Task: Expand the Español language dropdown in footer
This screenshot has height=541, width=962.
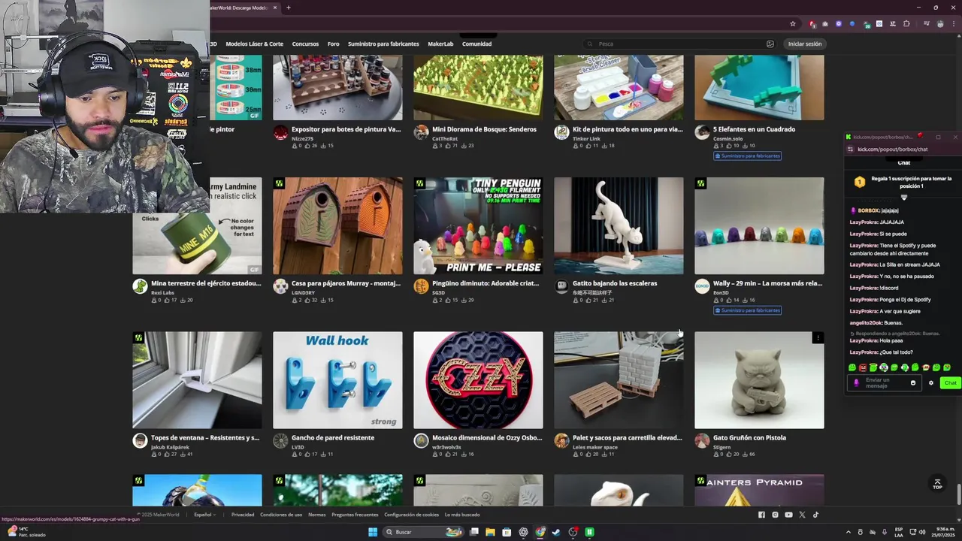Action: [204, 515]
